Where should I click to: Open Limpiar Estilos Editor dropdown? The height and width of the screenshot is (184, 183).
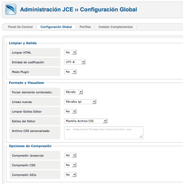click(x=71, y=111)
